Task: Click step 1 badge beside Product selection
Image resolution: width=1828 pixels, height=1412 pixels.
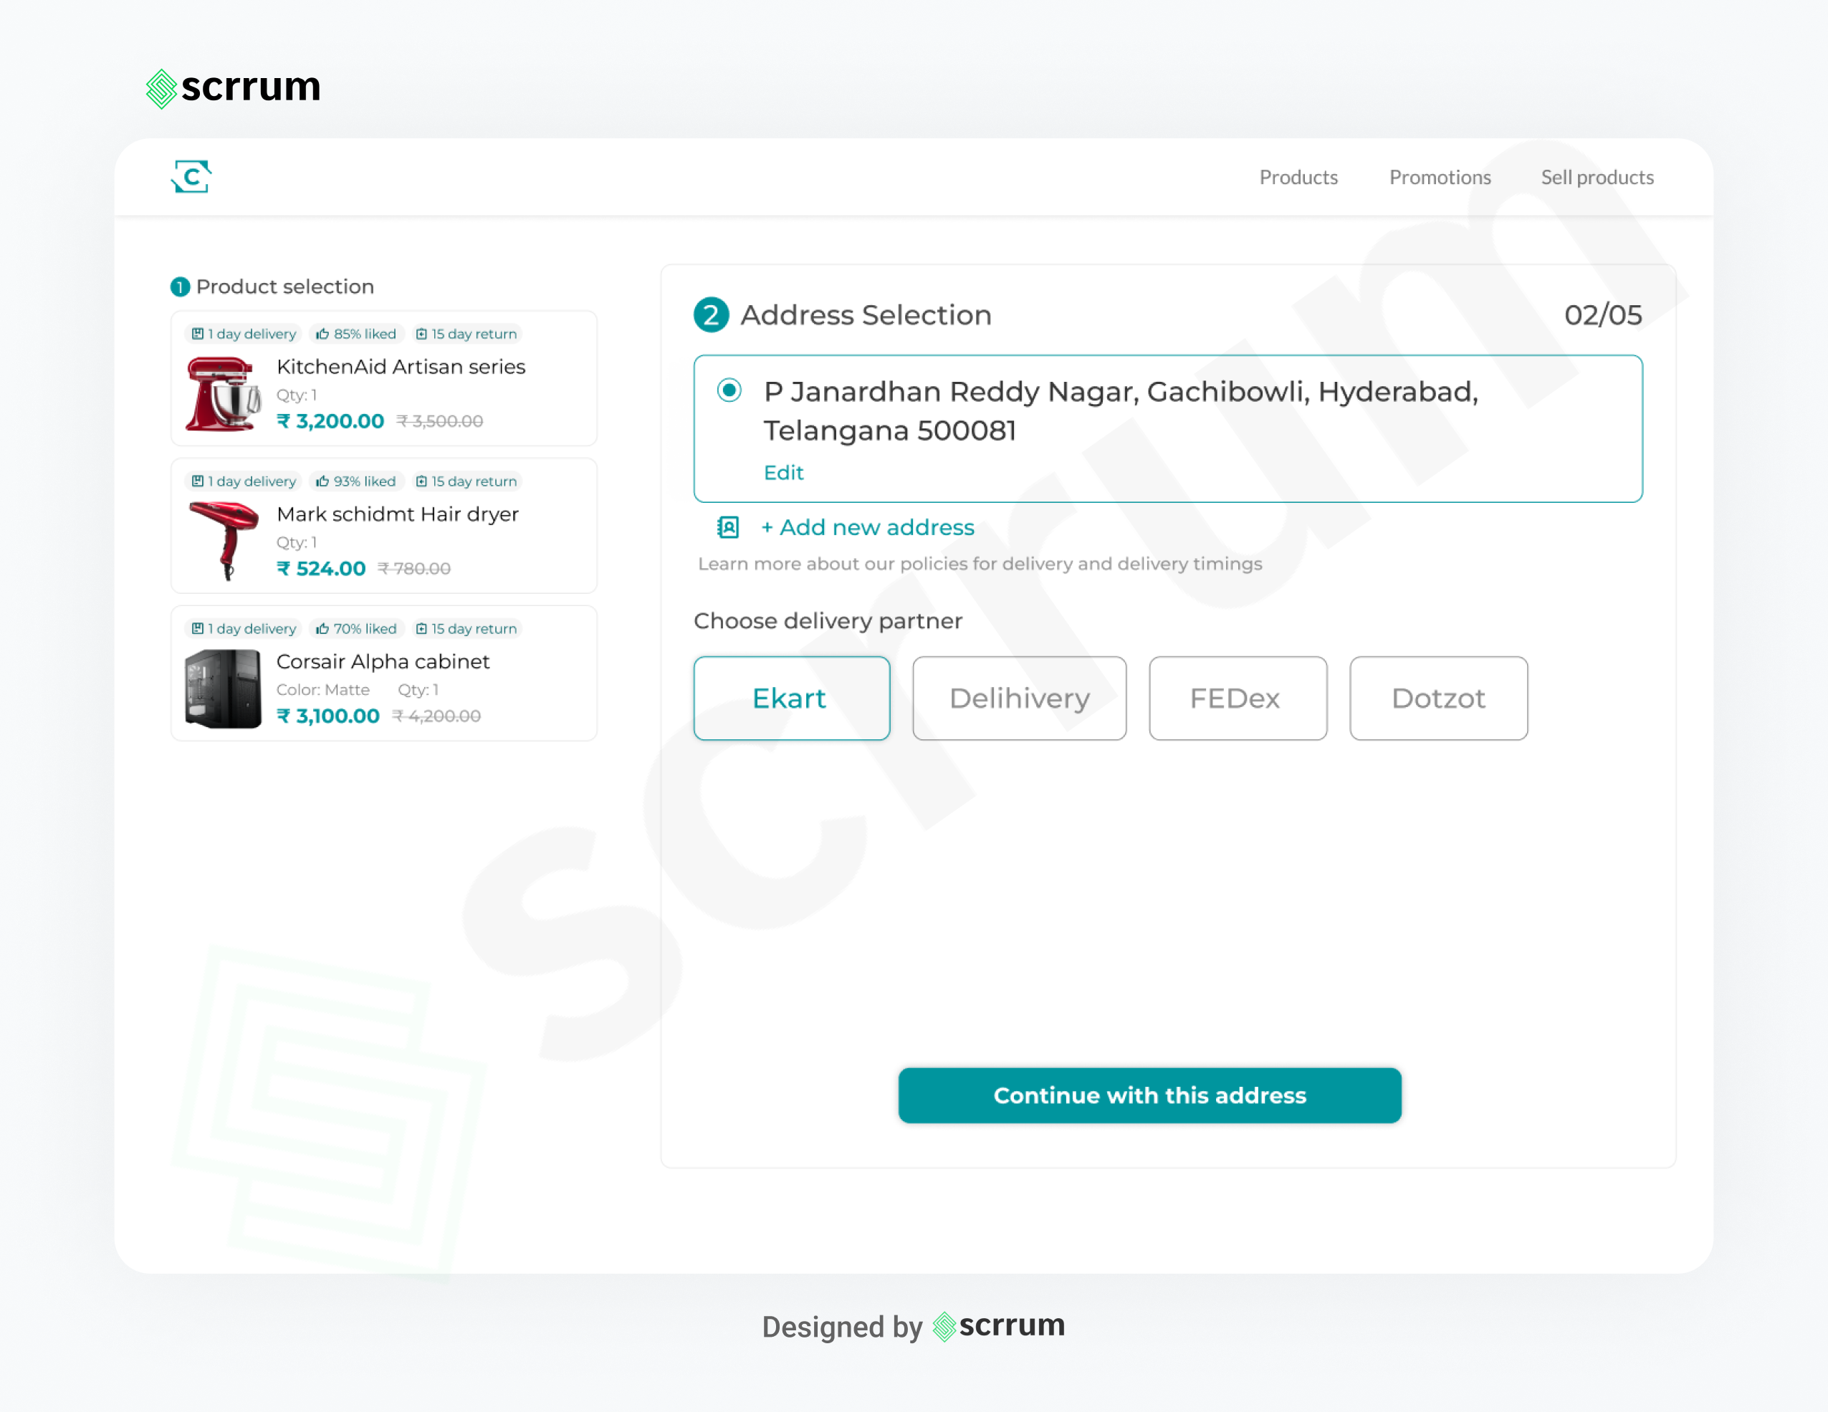Action: (180, 287)
